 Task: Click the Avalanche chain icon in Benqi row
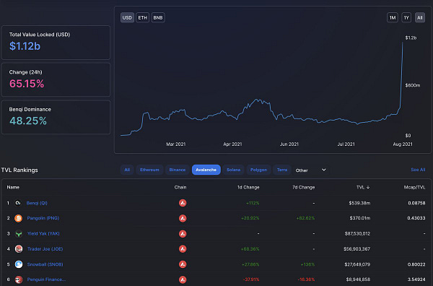click(183, 203)
